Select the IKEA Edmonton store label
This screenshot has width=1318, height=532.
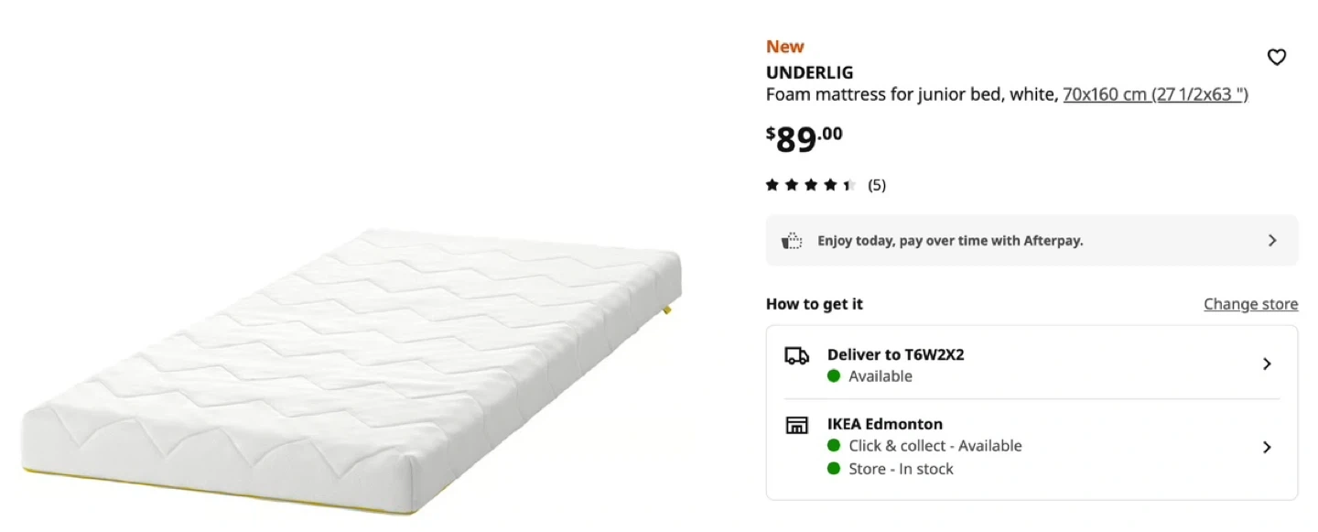click(x=884, y=424)
